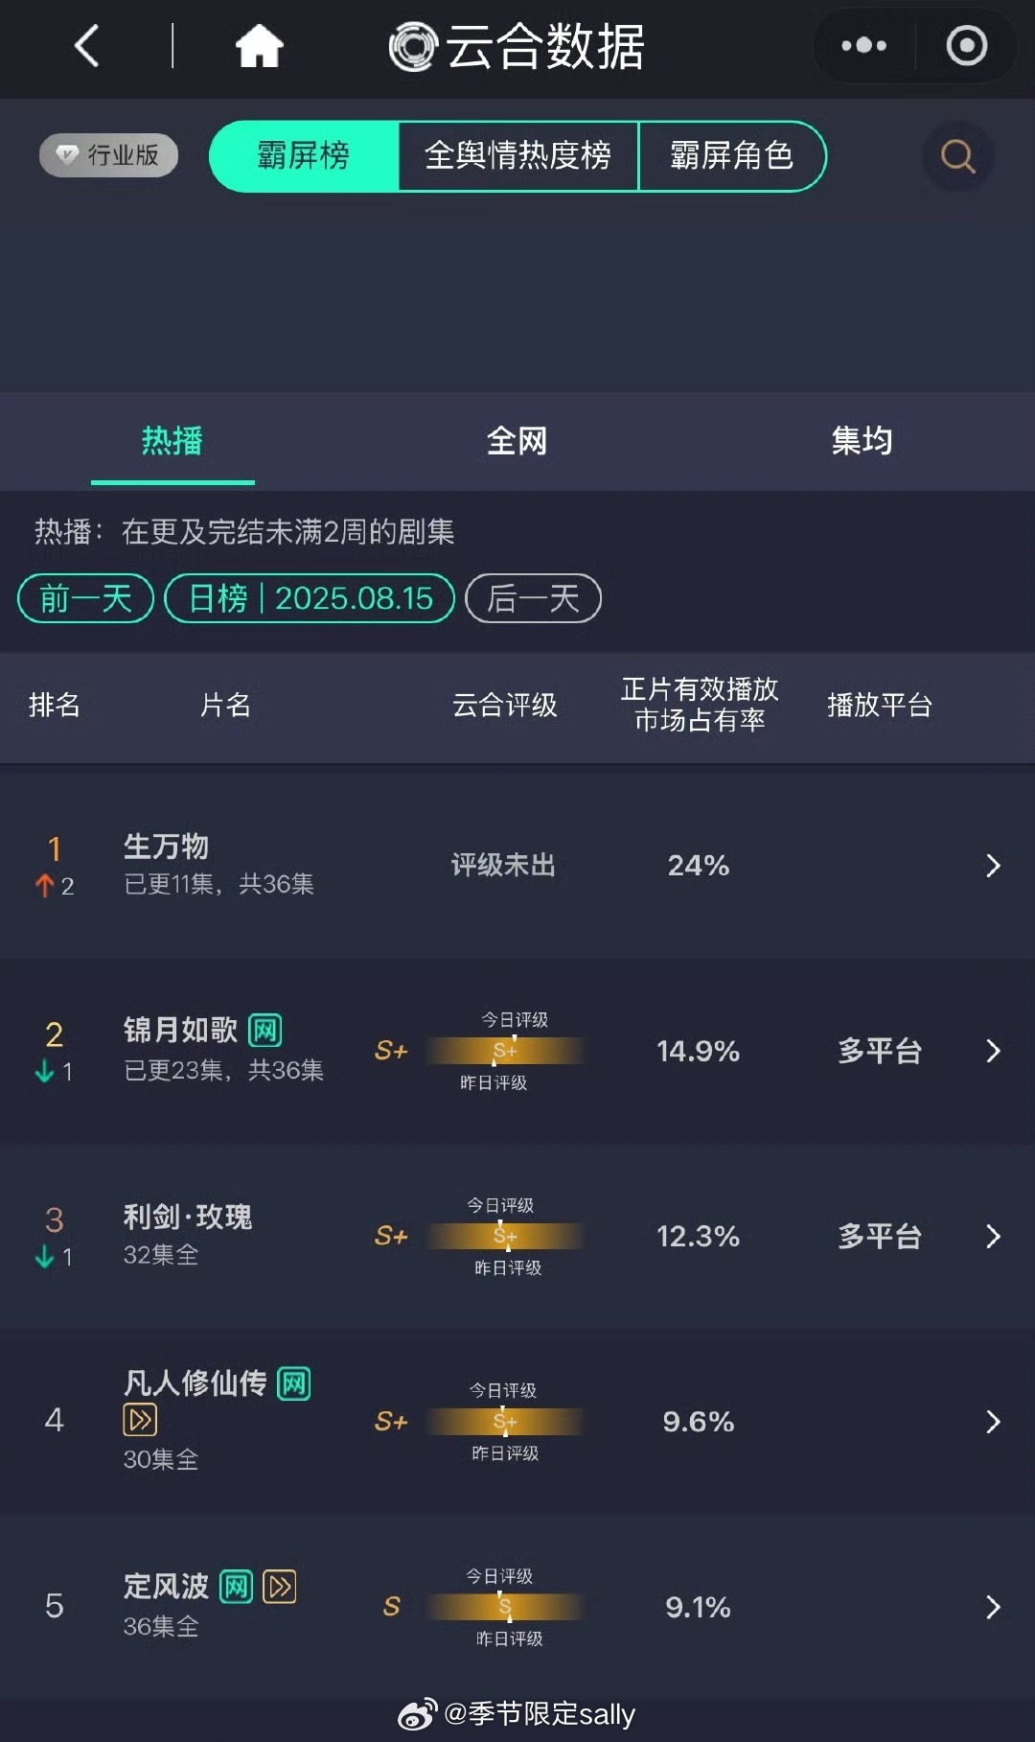
Task: Go to 后一天 ranking
Action: (x=534, y=598)
